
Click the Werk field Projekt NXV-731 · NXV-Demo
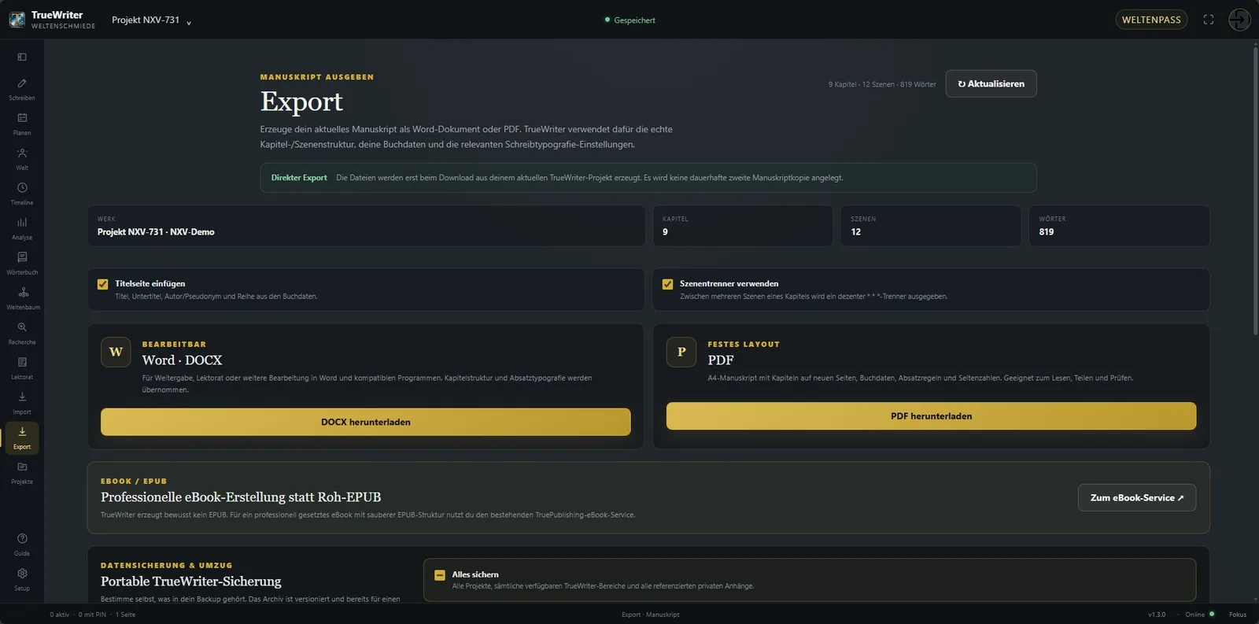point(366,226)
